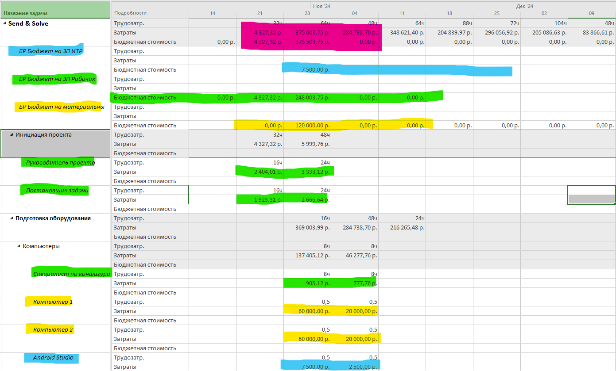Click the 5 999,76 р. cost cell

point(307,144)
